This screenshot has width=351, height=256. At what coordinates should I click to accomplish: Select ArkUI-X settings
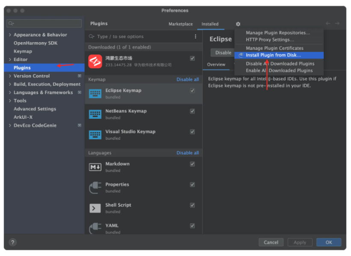[x=45, y=117]
